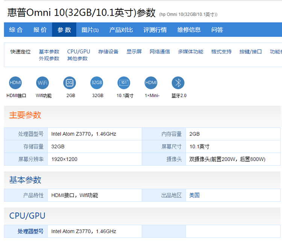The width and height of the screenshot is (282, 241).
Task: Click the 摄像头 row label
Action: [174, 159]
